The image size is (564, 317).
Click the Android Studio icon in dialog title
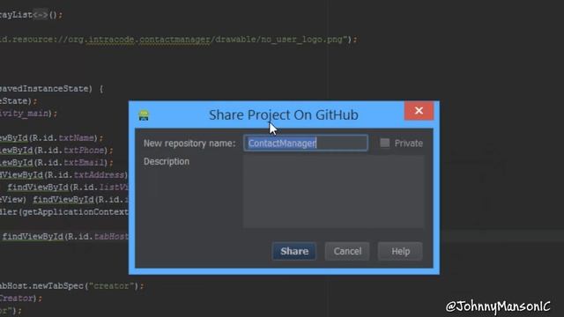[144, 115]
